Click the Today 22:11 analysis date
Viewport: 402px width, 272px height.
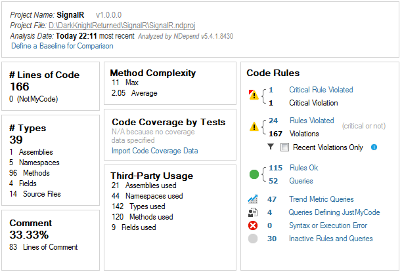[x=76, y=36]
